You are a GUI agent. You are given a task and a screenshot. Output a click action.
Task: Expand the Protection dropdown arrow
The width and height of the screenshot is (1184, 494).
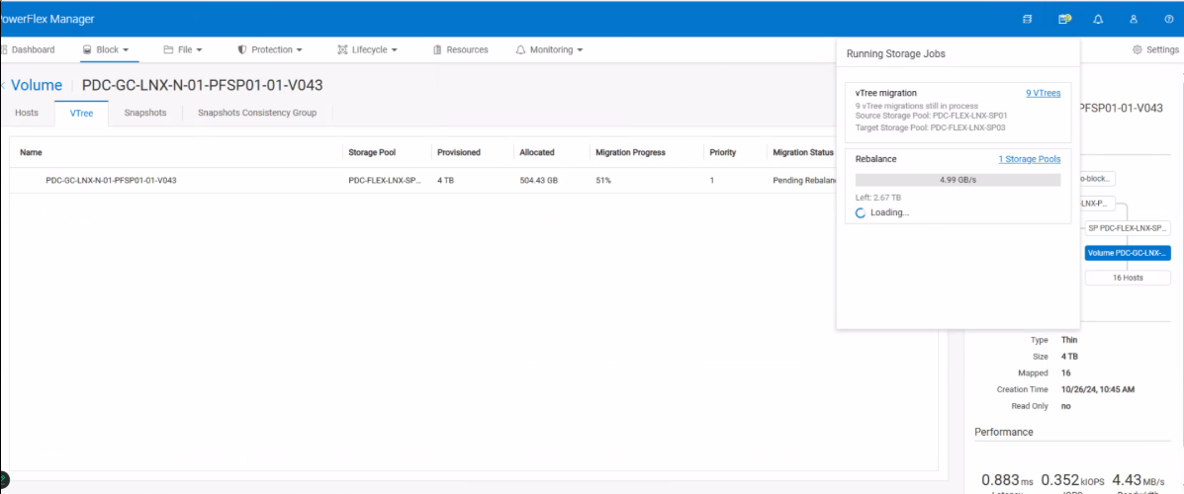(x=299, y=49)
